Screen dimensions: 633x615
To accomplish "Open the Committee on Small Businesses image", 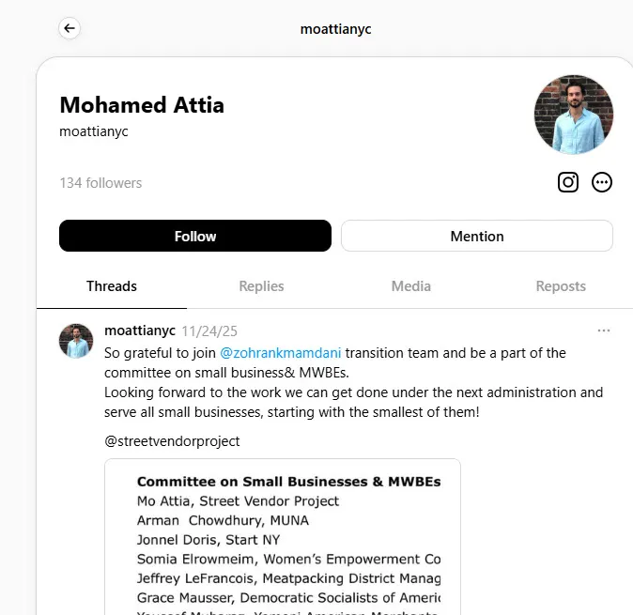I will (x=283, y=537).
